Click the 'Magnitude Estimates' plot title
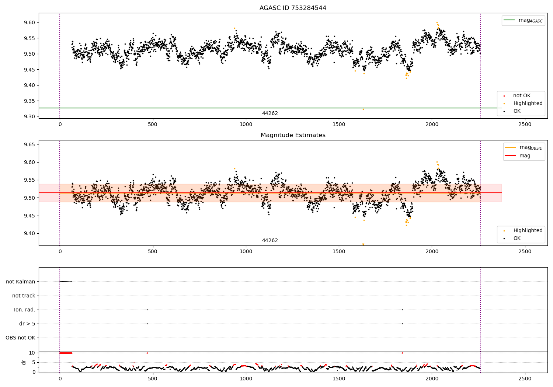The height and width of the screenshot is (387, 553). point(293,135)
